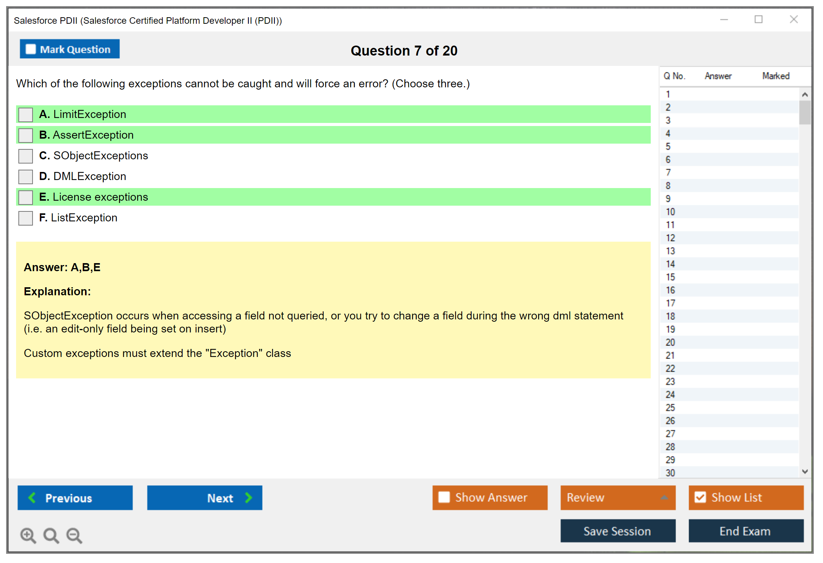The height and width of the screenshot is (563, 823).
Task: Click the reset zoom magnifier icon
Action: (51, 535)
